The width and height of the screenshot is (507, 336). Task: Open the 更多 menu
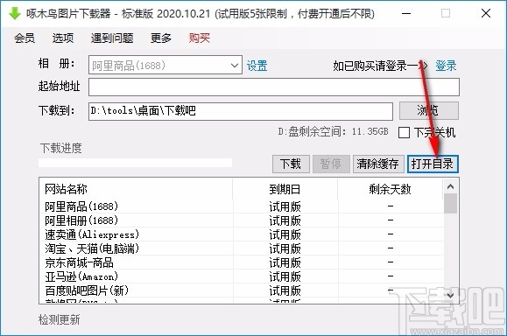pos(161,38)
